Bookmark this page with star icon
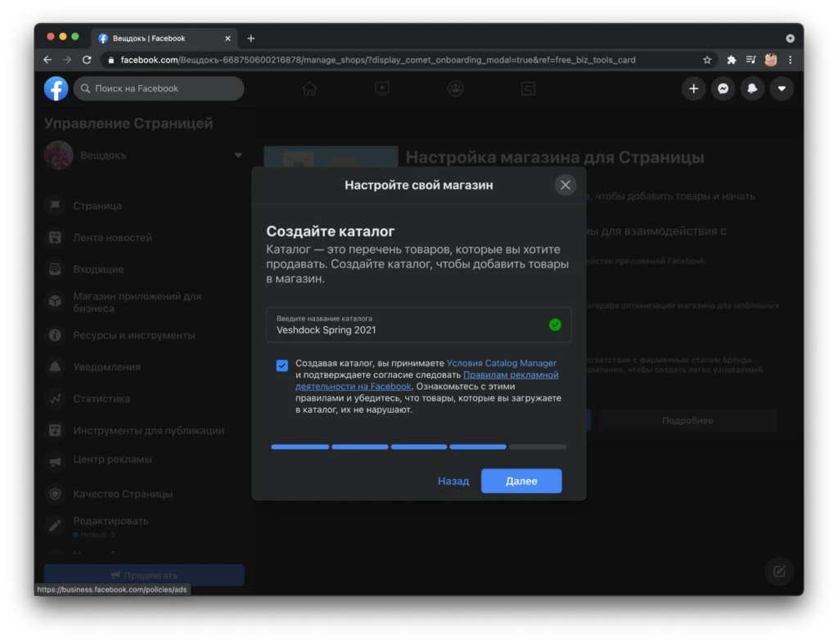This screenshot has height=641, width=838. click(x=707, y=60)
